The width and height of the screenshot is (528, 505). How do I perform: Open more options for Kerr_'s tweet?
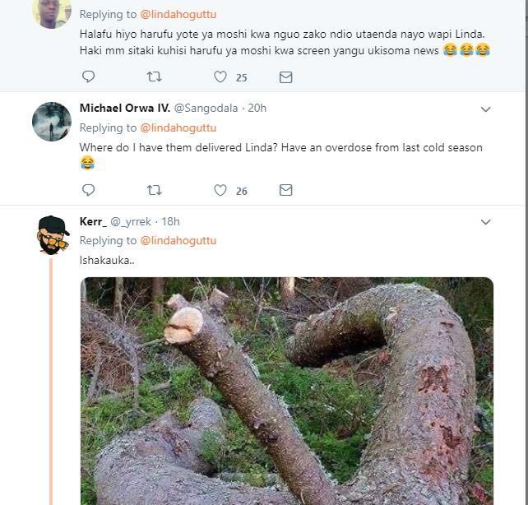pyautogui.click(x=485, y=222)
